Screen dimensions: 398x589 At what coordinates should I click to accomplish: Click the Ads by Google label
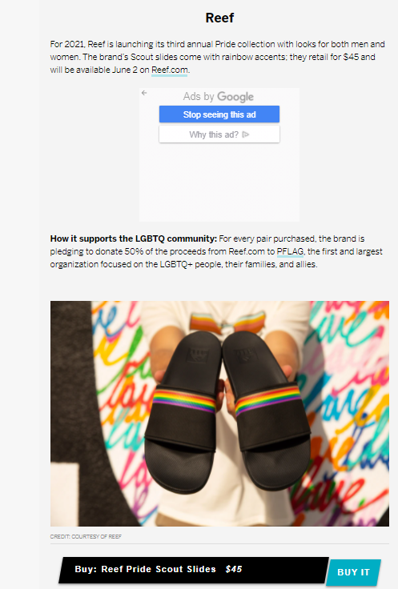pos(219,97)
